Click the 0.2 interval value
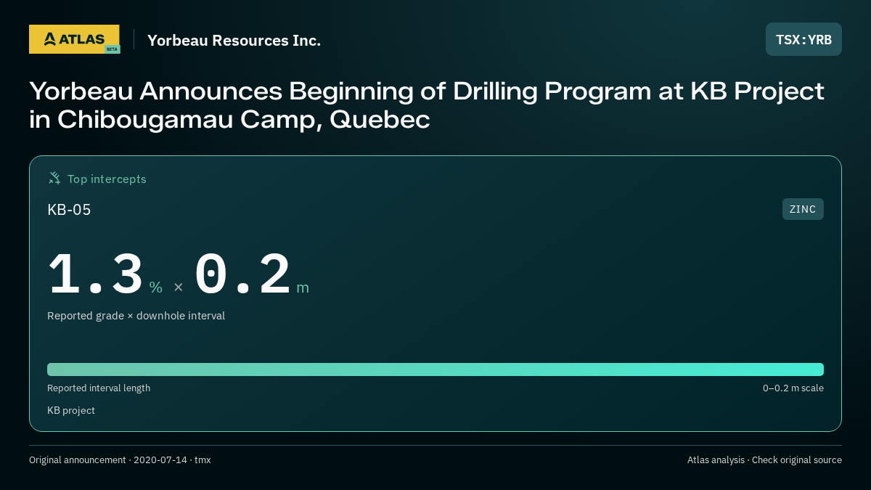This screenshot has width=871, height=490. click(242, 274)
